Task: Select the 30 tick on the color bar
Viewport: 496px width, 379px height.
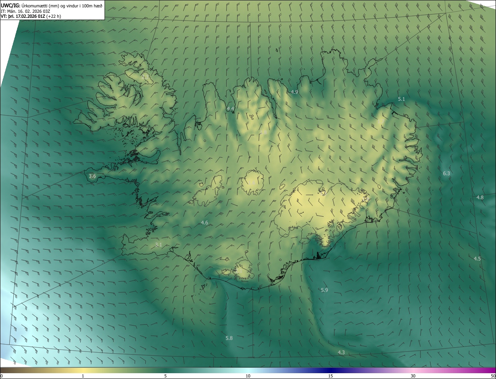Action: (413, 376)
